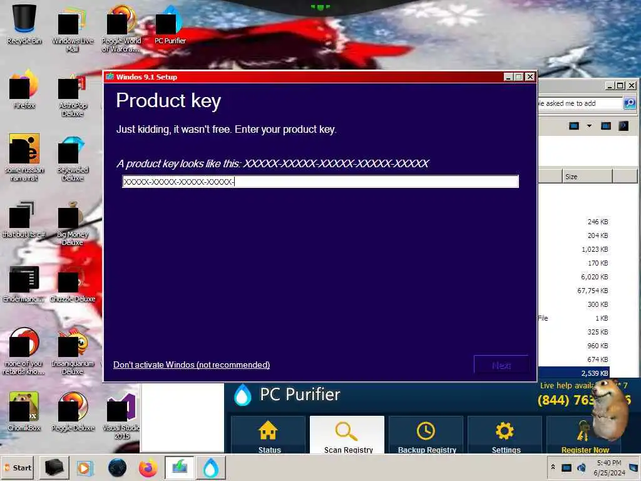Image resolution: width=641 pixels, height=481 pixels.
Task: Open the Start menu
Action: (18, 467)
